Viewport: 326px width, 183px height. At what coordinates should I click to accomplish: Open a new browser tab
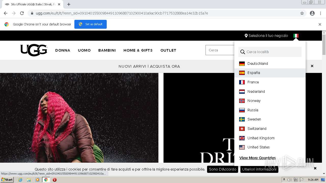click(x=69, y=4)
